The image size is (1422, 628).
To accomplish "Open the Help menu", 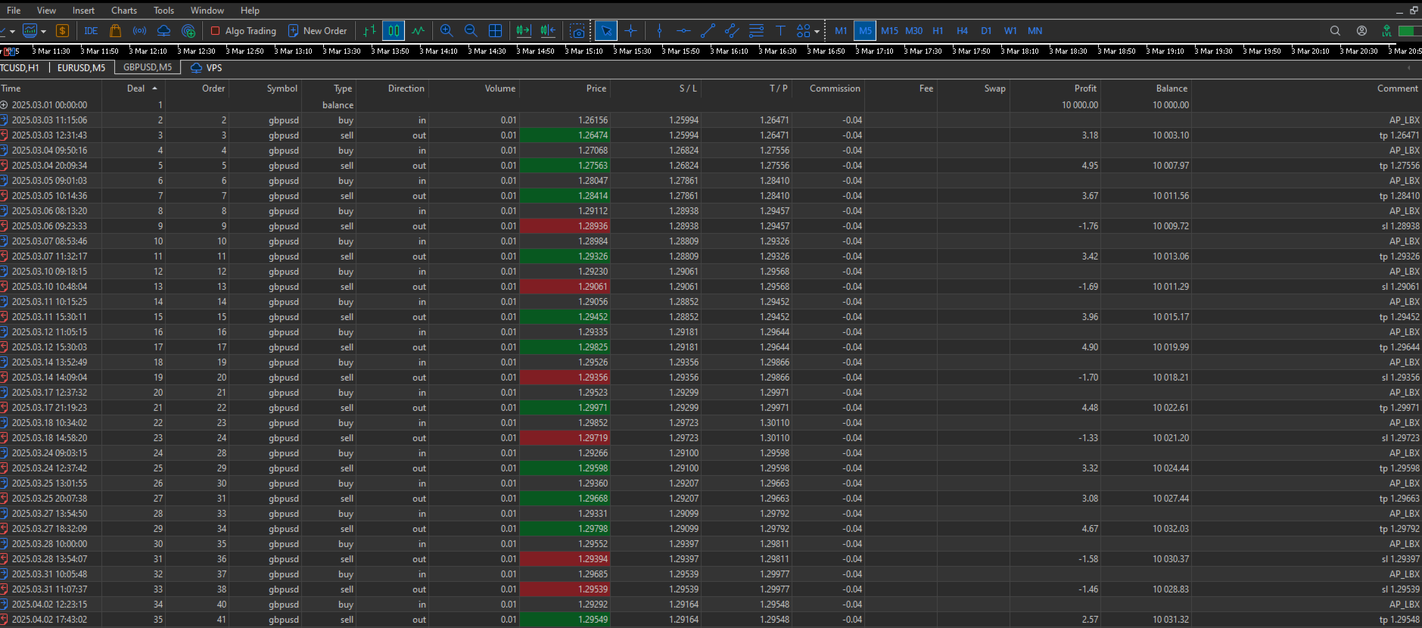I will 250,11.
